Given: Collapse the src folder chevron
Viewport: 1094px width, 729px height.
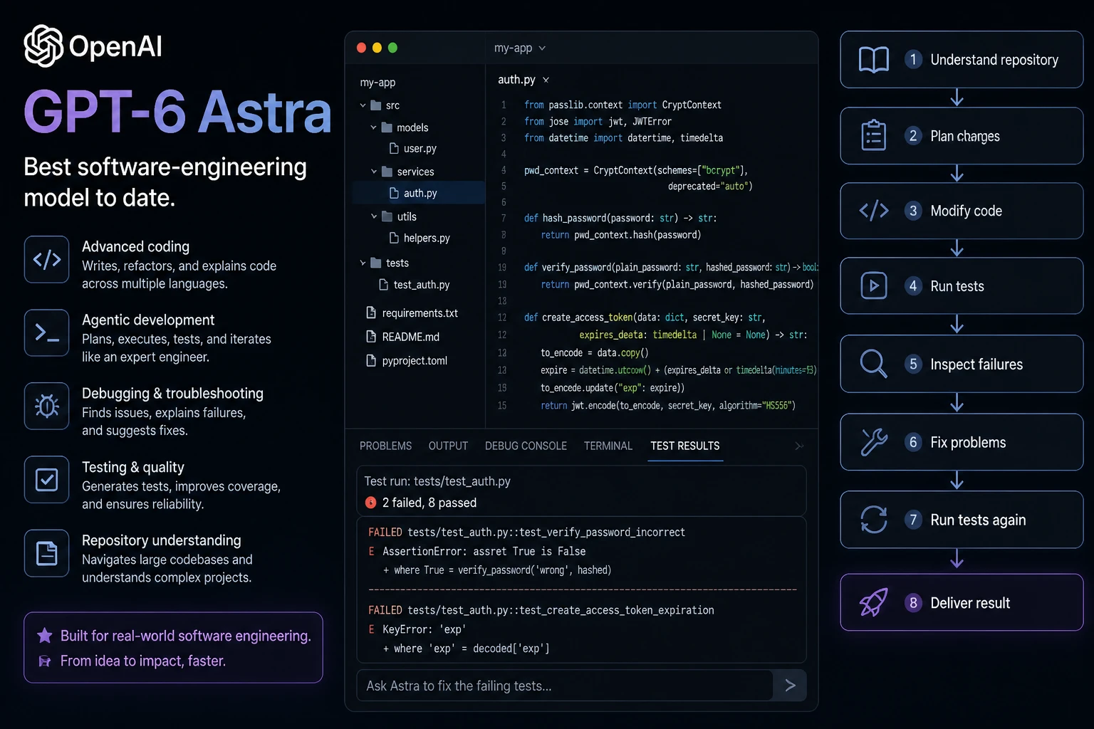Looking at the screenshot, I should 363,105.
